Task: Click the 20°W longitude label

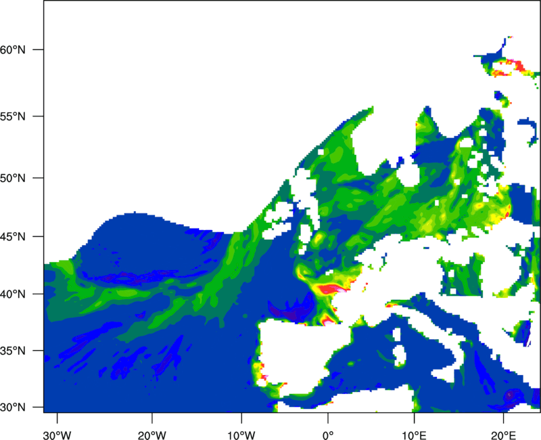Action: click(152, 435)
